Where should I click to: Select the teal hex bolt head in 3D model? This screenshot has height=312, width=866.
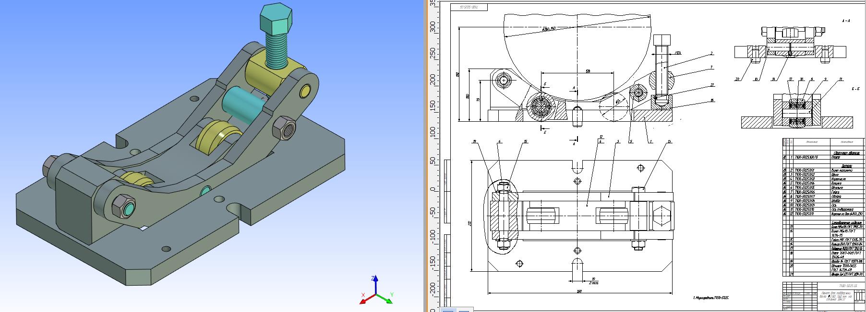277,20
